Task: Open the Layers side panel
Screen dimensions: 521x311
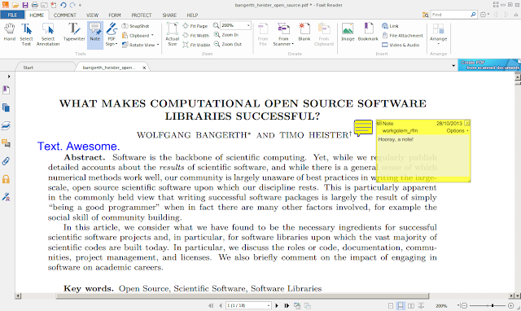Action: pos(6,125)
